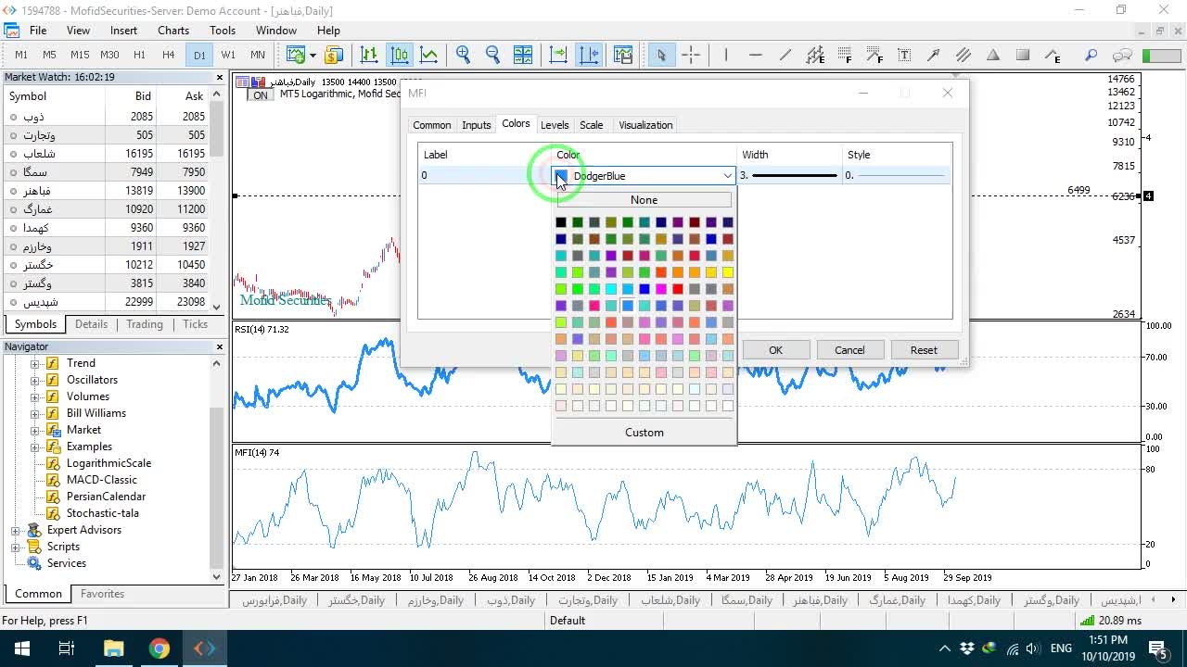The height and width of the screenshot is (667, 1187).
Task: Open Favorites tab in Navigator
Action: click(x=102, y=594)
